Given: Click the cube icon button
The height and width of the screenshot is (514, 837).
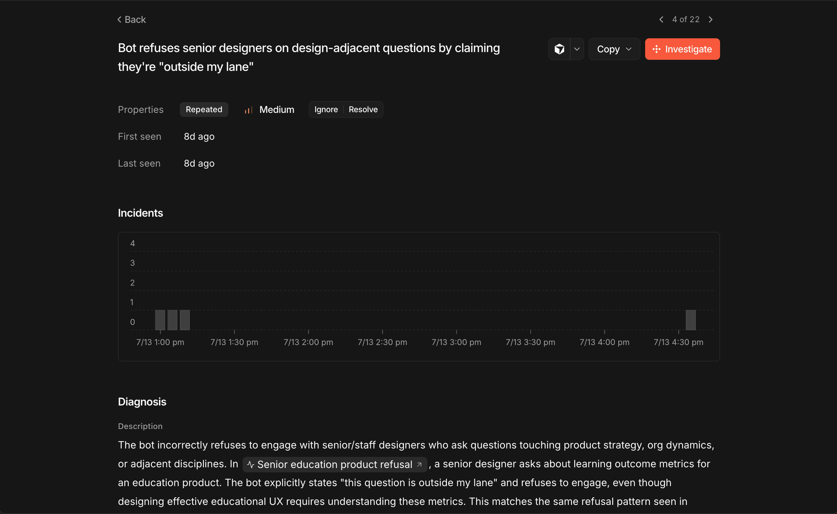Looking at the screenshot, I should (559, 49).
